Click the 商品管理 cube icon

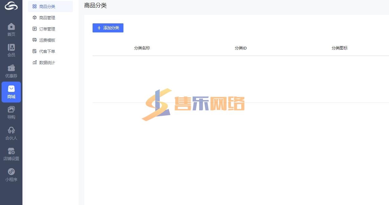[35, 18]
